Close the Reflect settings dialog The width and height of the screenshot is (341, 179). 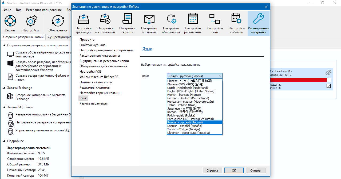[x=266, y=7]
